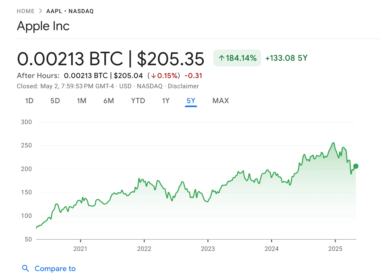Switch to the 5D chart range
Image resolution: width=381 pixels, height=275 pixels.
click(55, 101)
